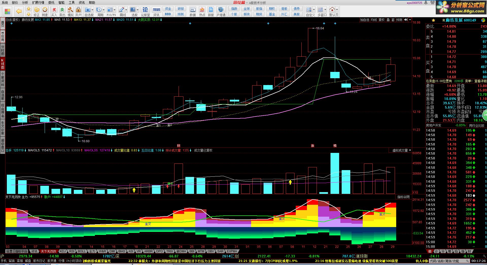Toggle the 复权 price adjustment mode
This screenshot has width=487, height=265.
coord(381,20)
